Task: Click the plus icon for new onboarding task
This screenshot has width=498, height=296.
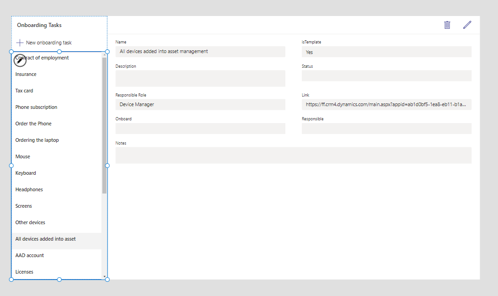Action: tap(20, 43)
